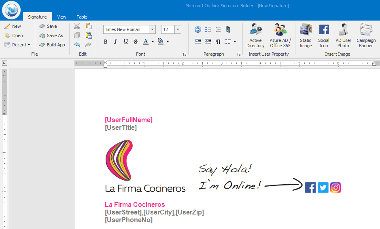Toggle Italic formatting
The image size is (380, 229).
115,42
